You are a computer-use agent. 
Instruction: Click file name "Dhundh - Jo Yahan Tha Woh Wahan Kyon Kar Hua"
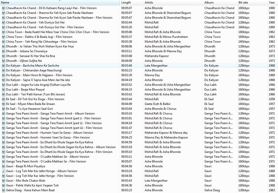click(40, 46)
